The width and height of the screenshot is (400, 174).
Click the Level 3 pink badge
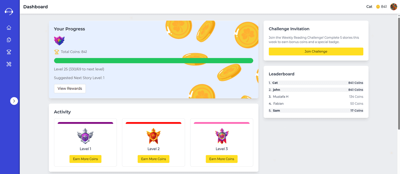222,136
